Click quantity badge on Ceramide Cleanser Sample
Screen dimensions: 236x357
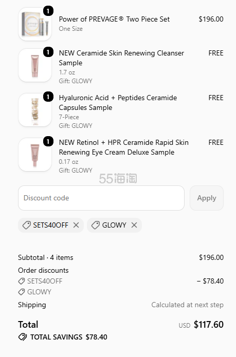48,52
